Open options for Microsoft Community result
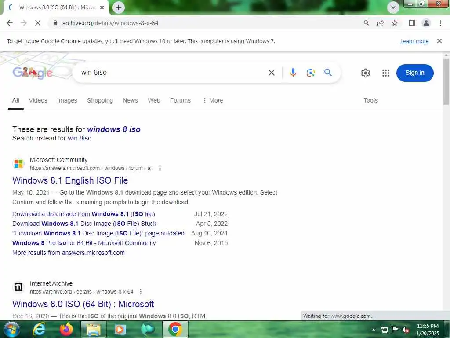Viewport: 450px width, 338px height. click(160, 168)
